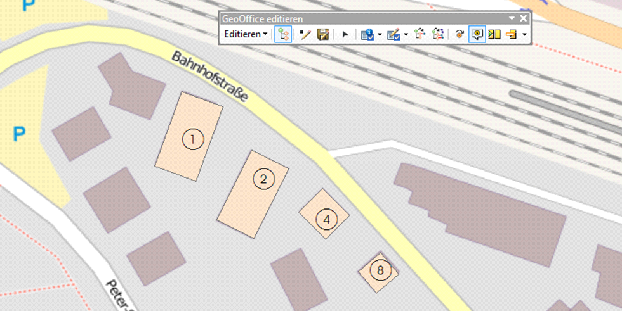Toggle the highlighted map label callout tool

point(477,34)
